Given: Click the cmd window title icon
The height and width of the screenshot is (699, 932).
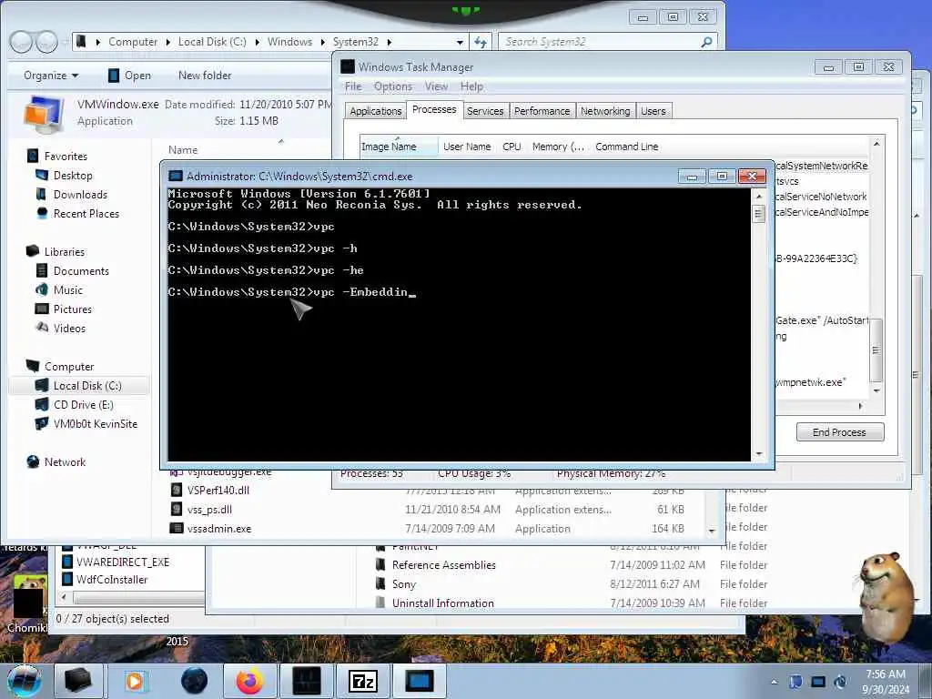Looking at the screenshot, I should [176, 176].
